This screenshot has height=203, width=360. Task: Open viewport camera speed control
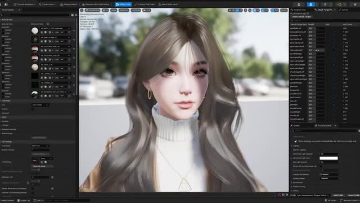(x=284, y=10)
